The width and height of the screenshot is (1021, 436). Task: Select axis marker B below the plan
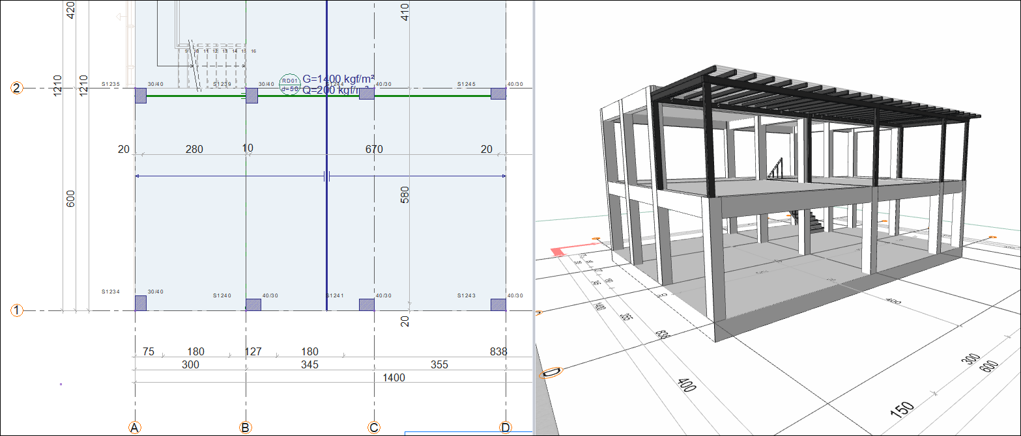[x=246, y=428]
